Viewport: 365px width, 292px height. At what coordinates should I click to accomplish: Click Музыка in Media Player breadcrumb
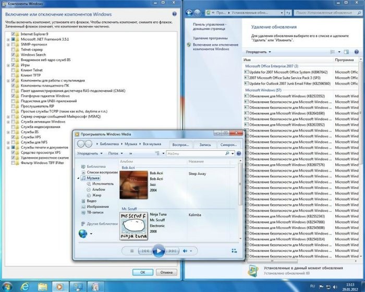coord(131,144)
